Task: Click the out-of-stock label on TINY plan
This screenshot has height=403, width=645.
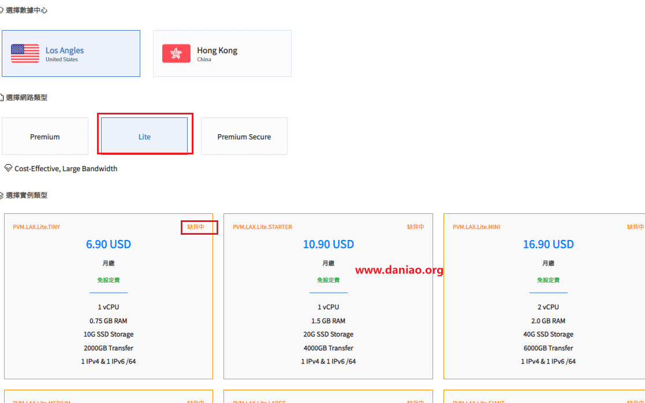Action: click(x=196, y=227)
